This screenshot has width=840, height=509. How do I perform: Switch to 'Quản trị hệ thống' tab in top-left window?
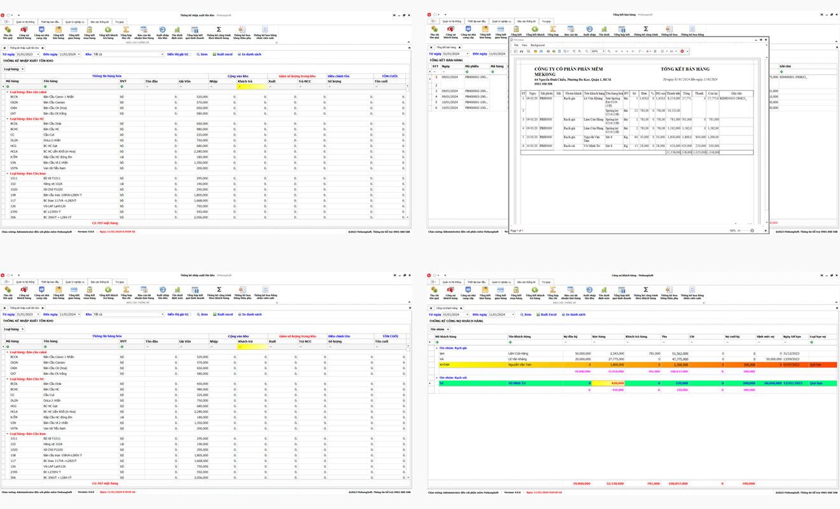tap(25, 22)
